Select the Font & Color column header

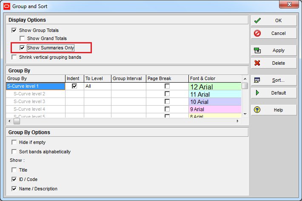pyautogui.click(x=215, y=78)
